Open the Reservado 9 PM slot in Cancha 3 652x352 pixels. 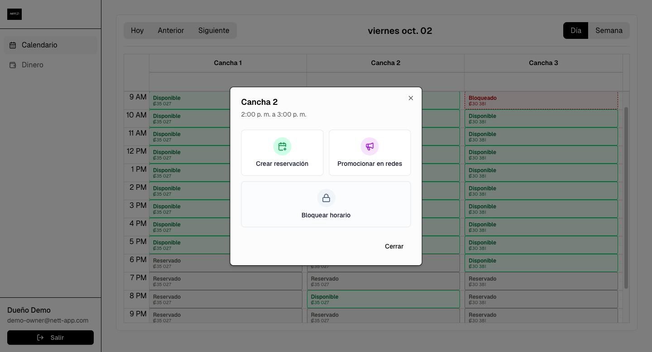coord(541,316)
